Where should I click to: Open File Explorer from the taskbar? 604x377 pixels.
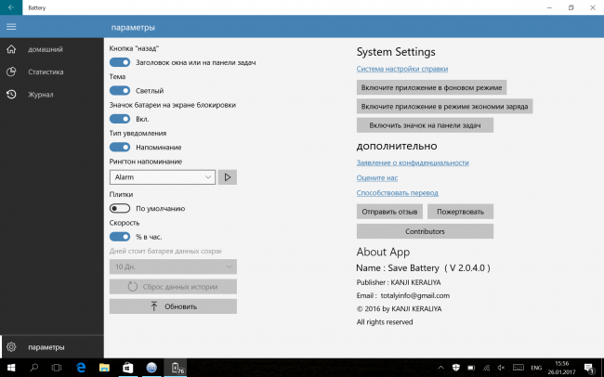(104, 368)
